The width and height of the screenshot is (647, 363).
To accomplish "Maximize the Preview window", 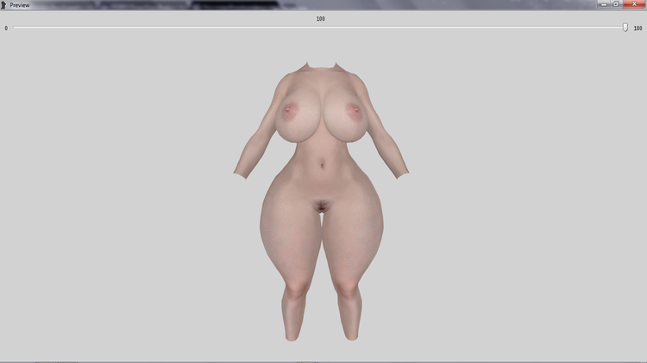I will [x=616, y=4].
